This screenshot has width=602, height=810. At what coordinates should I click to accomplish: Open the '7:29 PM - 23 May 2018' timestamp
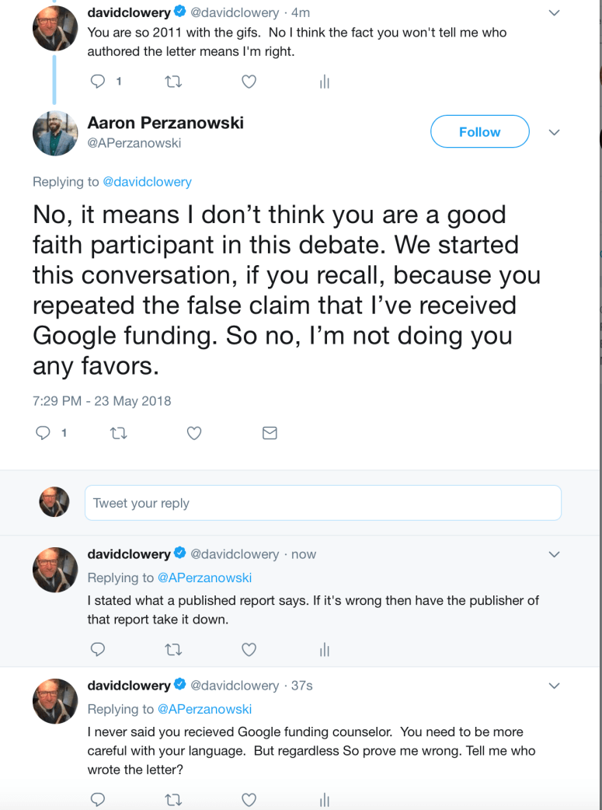[x=102, y=401]
